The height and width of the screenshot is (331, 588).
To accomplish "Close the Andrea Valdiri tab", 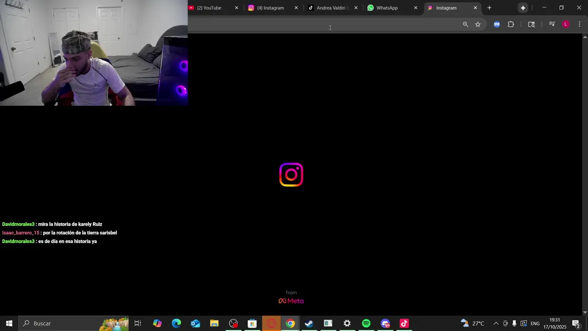I will coord(356,8).
